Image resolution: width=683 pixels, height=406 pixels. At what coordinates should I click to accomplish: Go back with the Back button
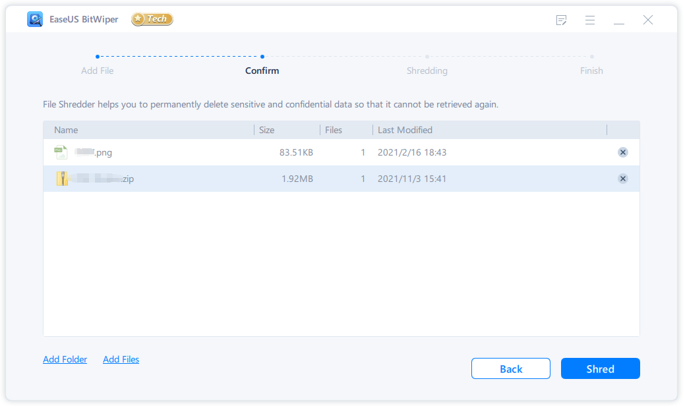(510, 368)
